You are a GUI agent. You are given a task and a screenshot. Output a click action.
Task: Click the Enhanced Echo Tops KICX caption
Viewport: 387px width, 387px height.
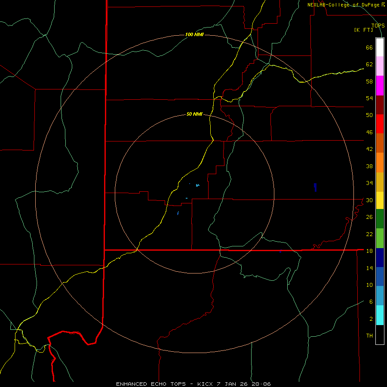pos(193,384)
